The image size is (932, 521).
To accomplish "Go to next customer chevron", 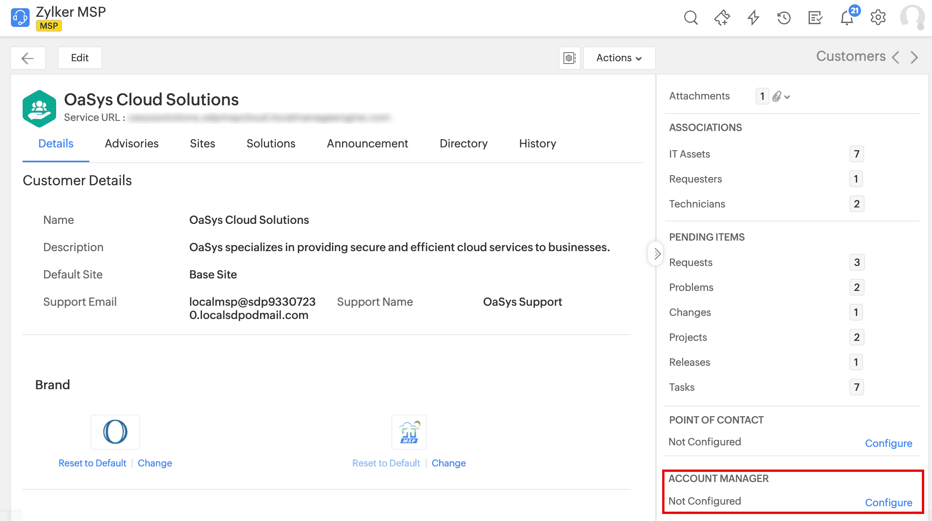I will pyautogui.click(x=914, y=57).
